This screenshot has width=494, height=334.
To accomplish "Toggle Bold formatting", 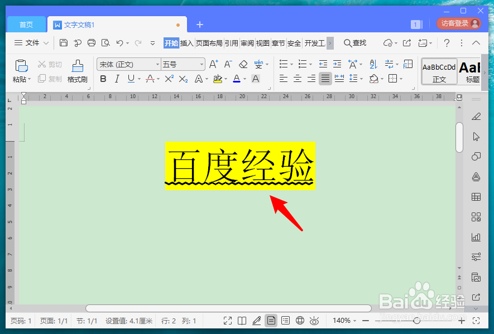I will pos(103,79).
